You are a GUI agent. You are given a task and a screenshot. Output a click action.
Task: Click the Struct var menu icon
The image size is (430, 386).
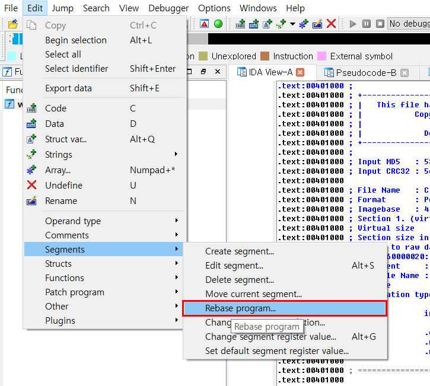[31, 139]
